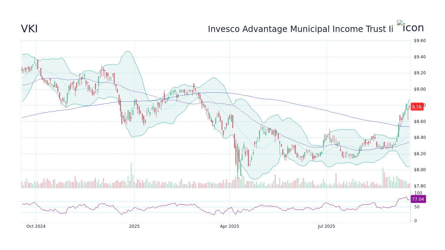
Task: Click the $8.00 price axis label
Action: (x=420, y=170)
